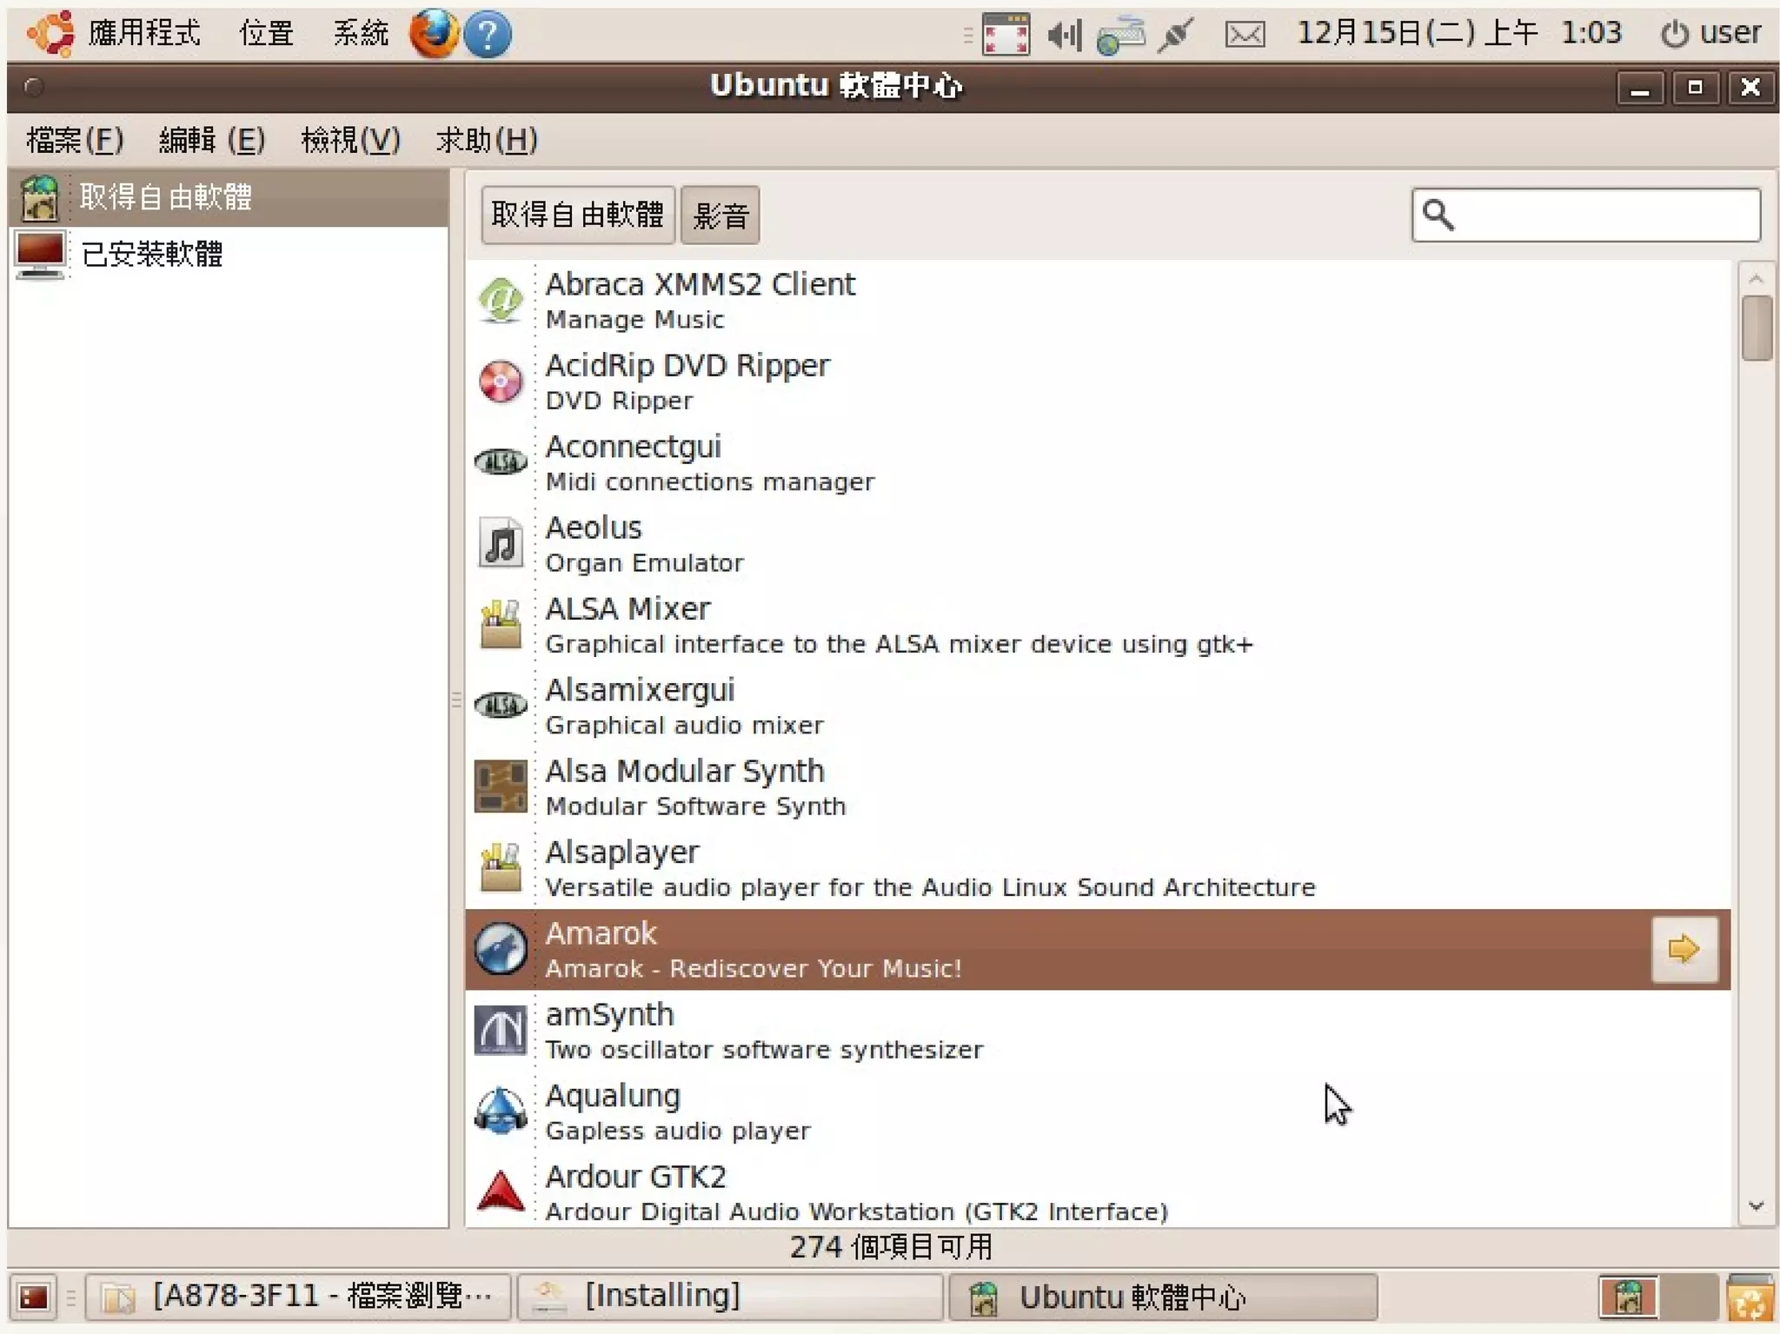Click the Alsamixergui ALSA icon
The width and height of the screenshot is (1780, 1334).
click(501, 706)
